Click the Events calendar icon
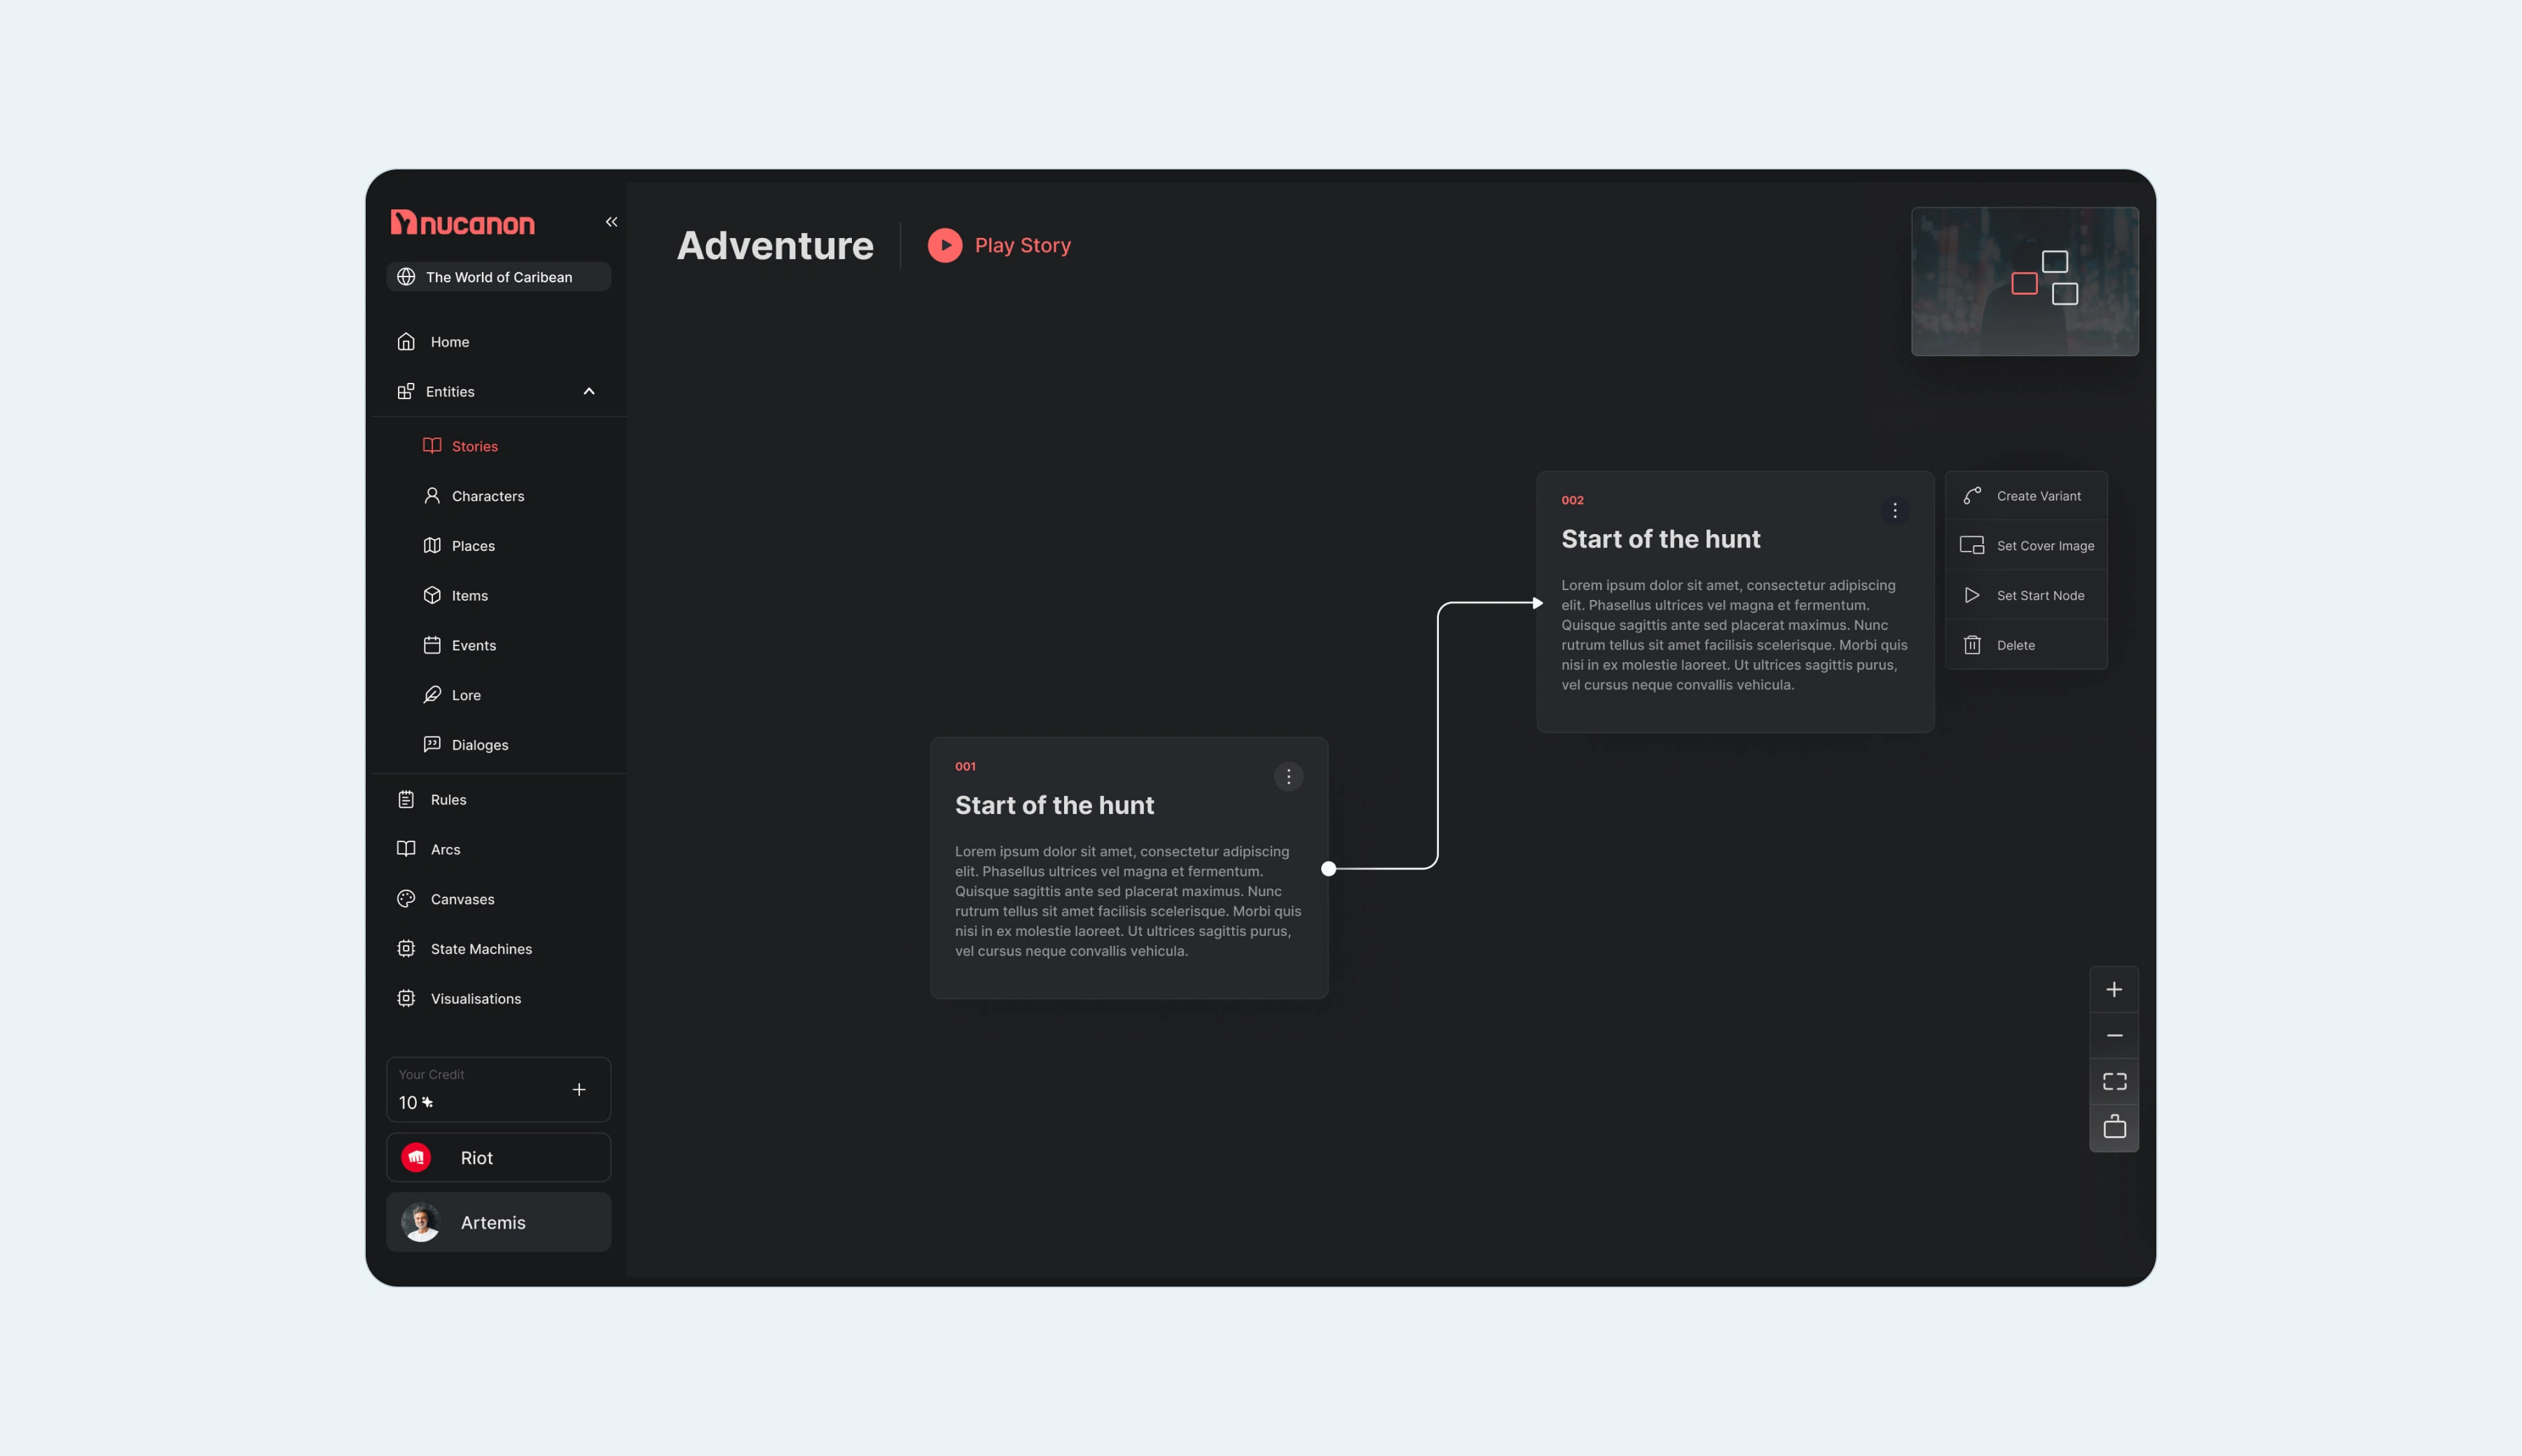The width and height of the screenshot is (2522, 1456). 432,645
